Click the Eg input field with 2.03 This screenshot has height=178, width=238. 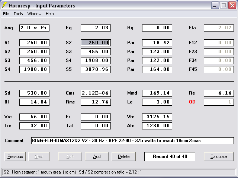(x=96, y=28)
